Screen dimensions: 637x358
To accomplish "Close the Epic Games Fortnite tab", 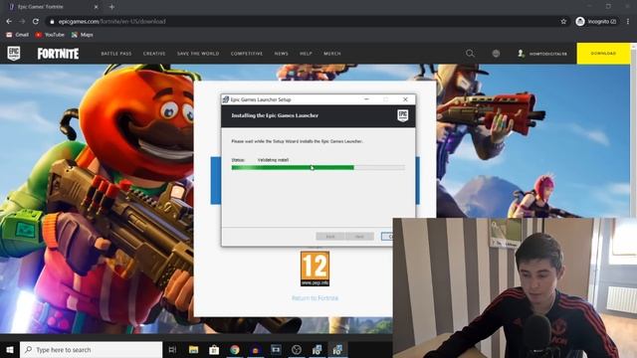I will click(96, 7).
